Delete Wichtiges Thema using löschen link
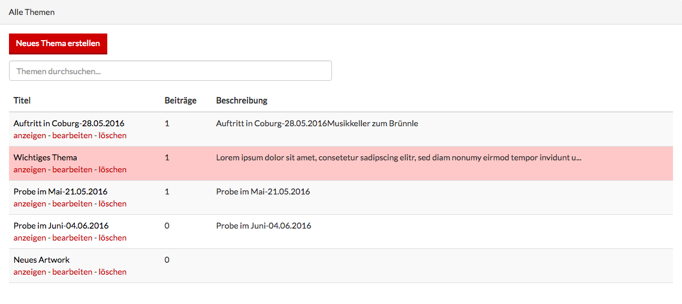The image size is (682, 304). point(113,169)
